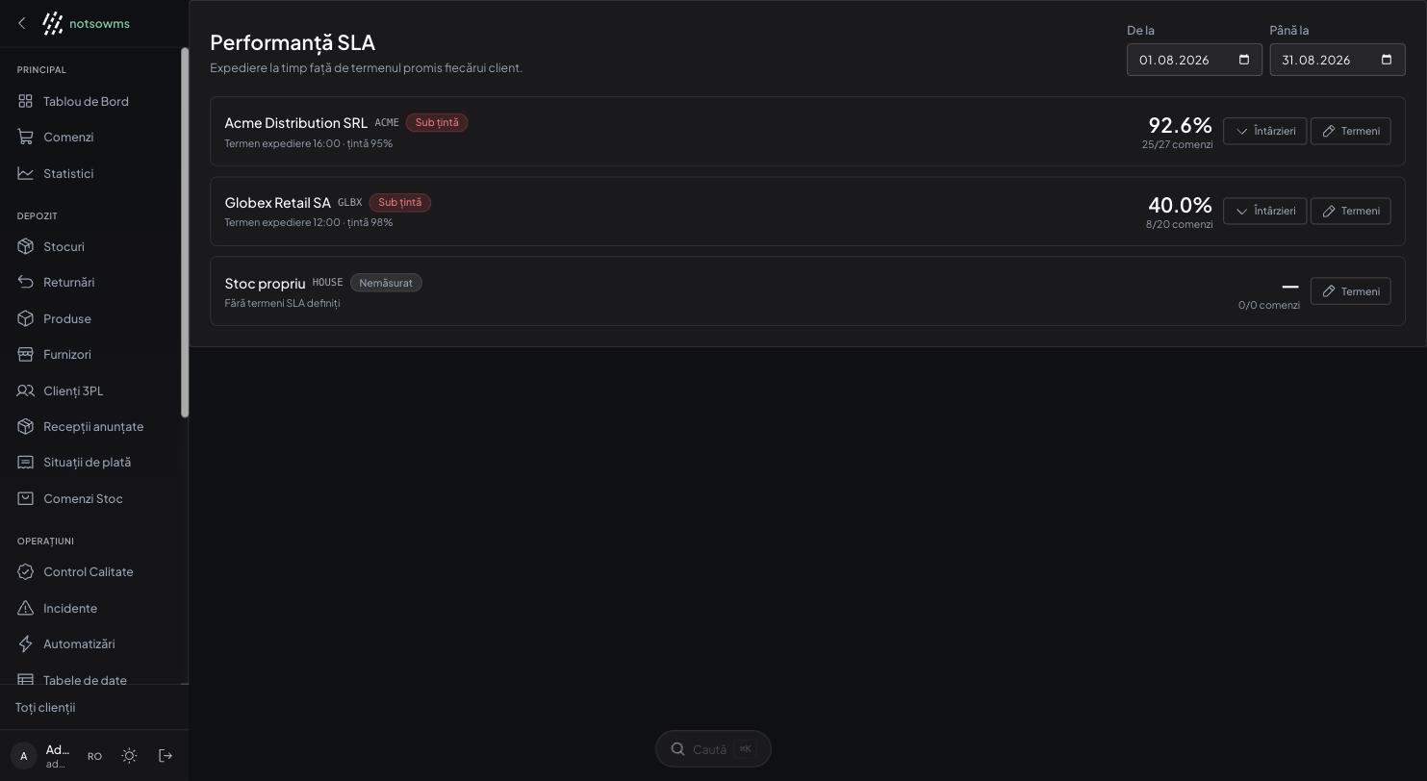Open calendar picker in De la field

pyautogui.click(x=1244, y=60)
